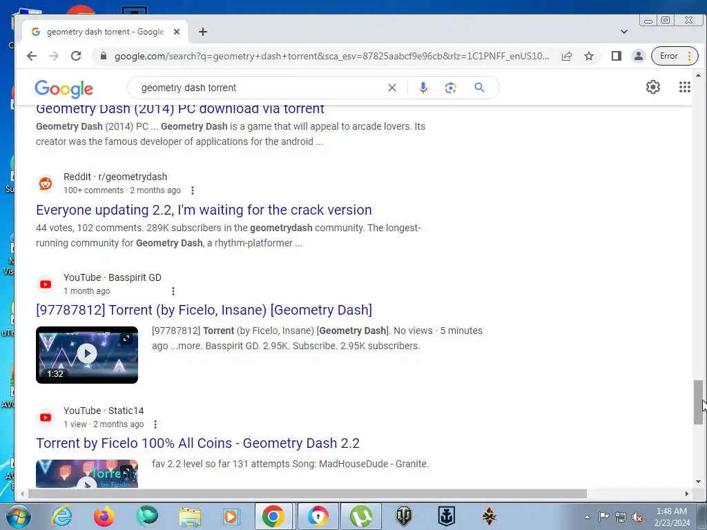
Task: Open the network tray icon
Action: pyautogui.click(x=621, y=518)
